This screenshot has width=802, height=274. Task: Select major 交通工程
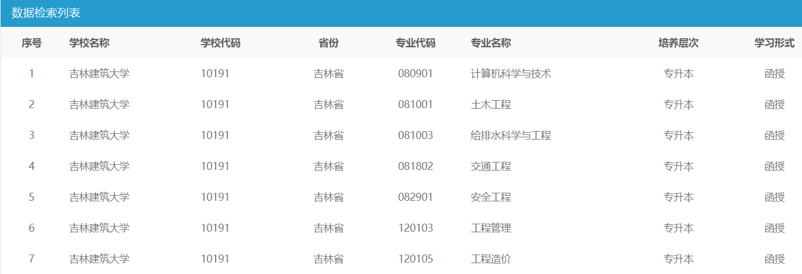(x=491, y=166)
